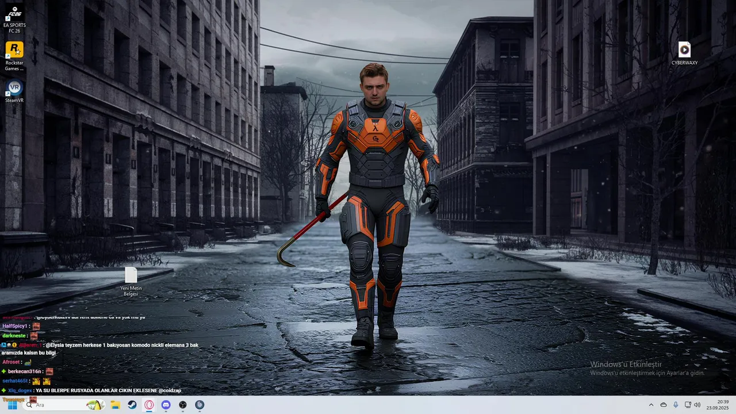The height and width of the screenshot is (414, 736).
Task: Click the Ara search box on taskbar
Action: [x=64, y=405]
